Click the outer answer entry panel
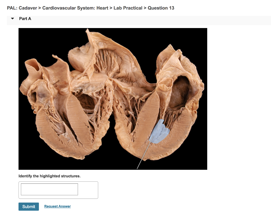 (x=90, y=190)
